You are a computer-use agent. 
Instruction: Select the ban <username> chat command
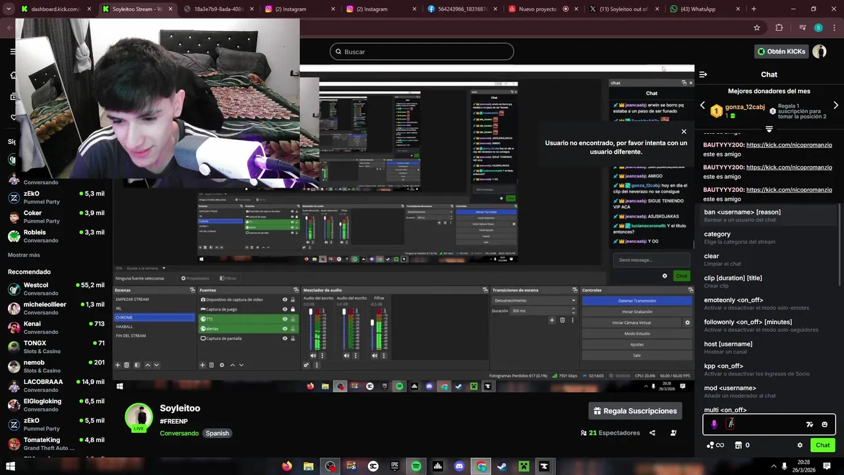(x=769, y=215)
